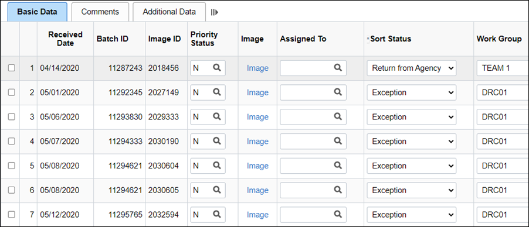The width and height of the screenshot is (529, 227).
Task: Check the checkbox for row 1
Action: tap(12, 68)
